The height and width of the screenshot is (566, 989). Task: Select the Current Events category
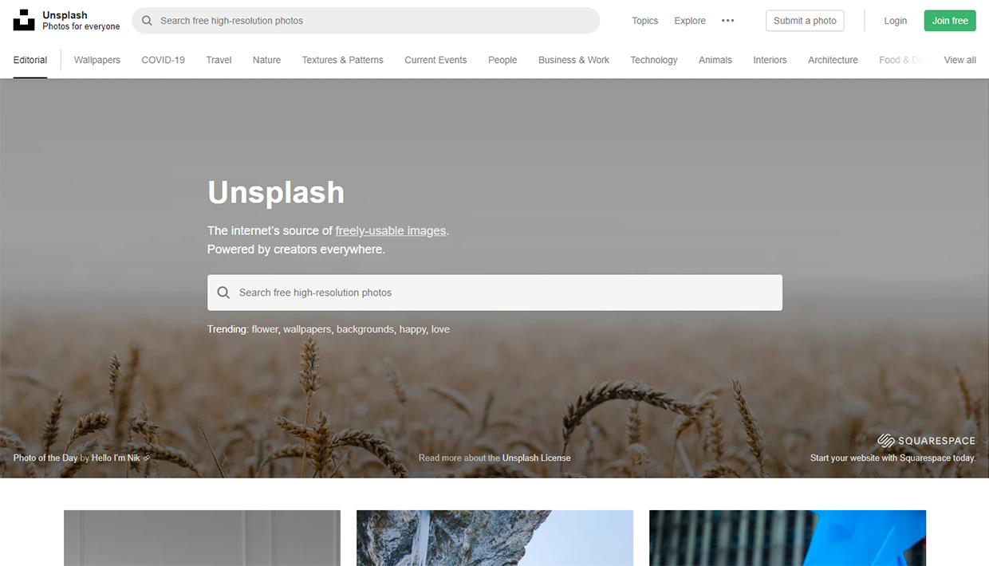(x=435, y=60)
